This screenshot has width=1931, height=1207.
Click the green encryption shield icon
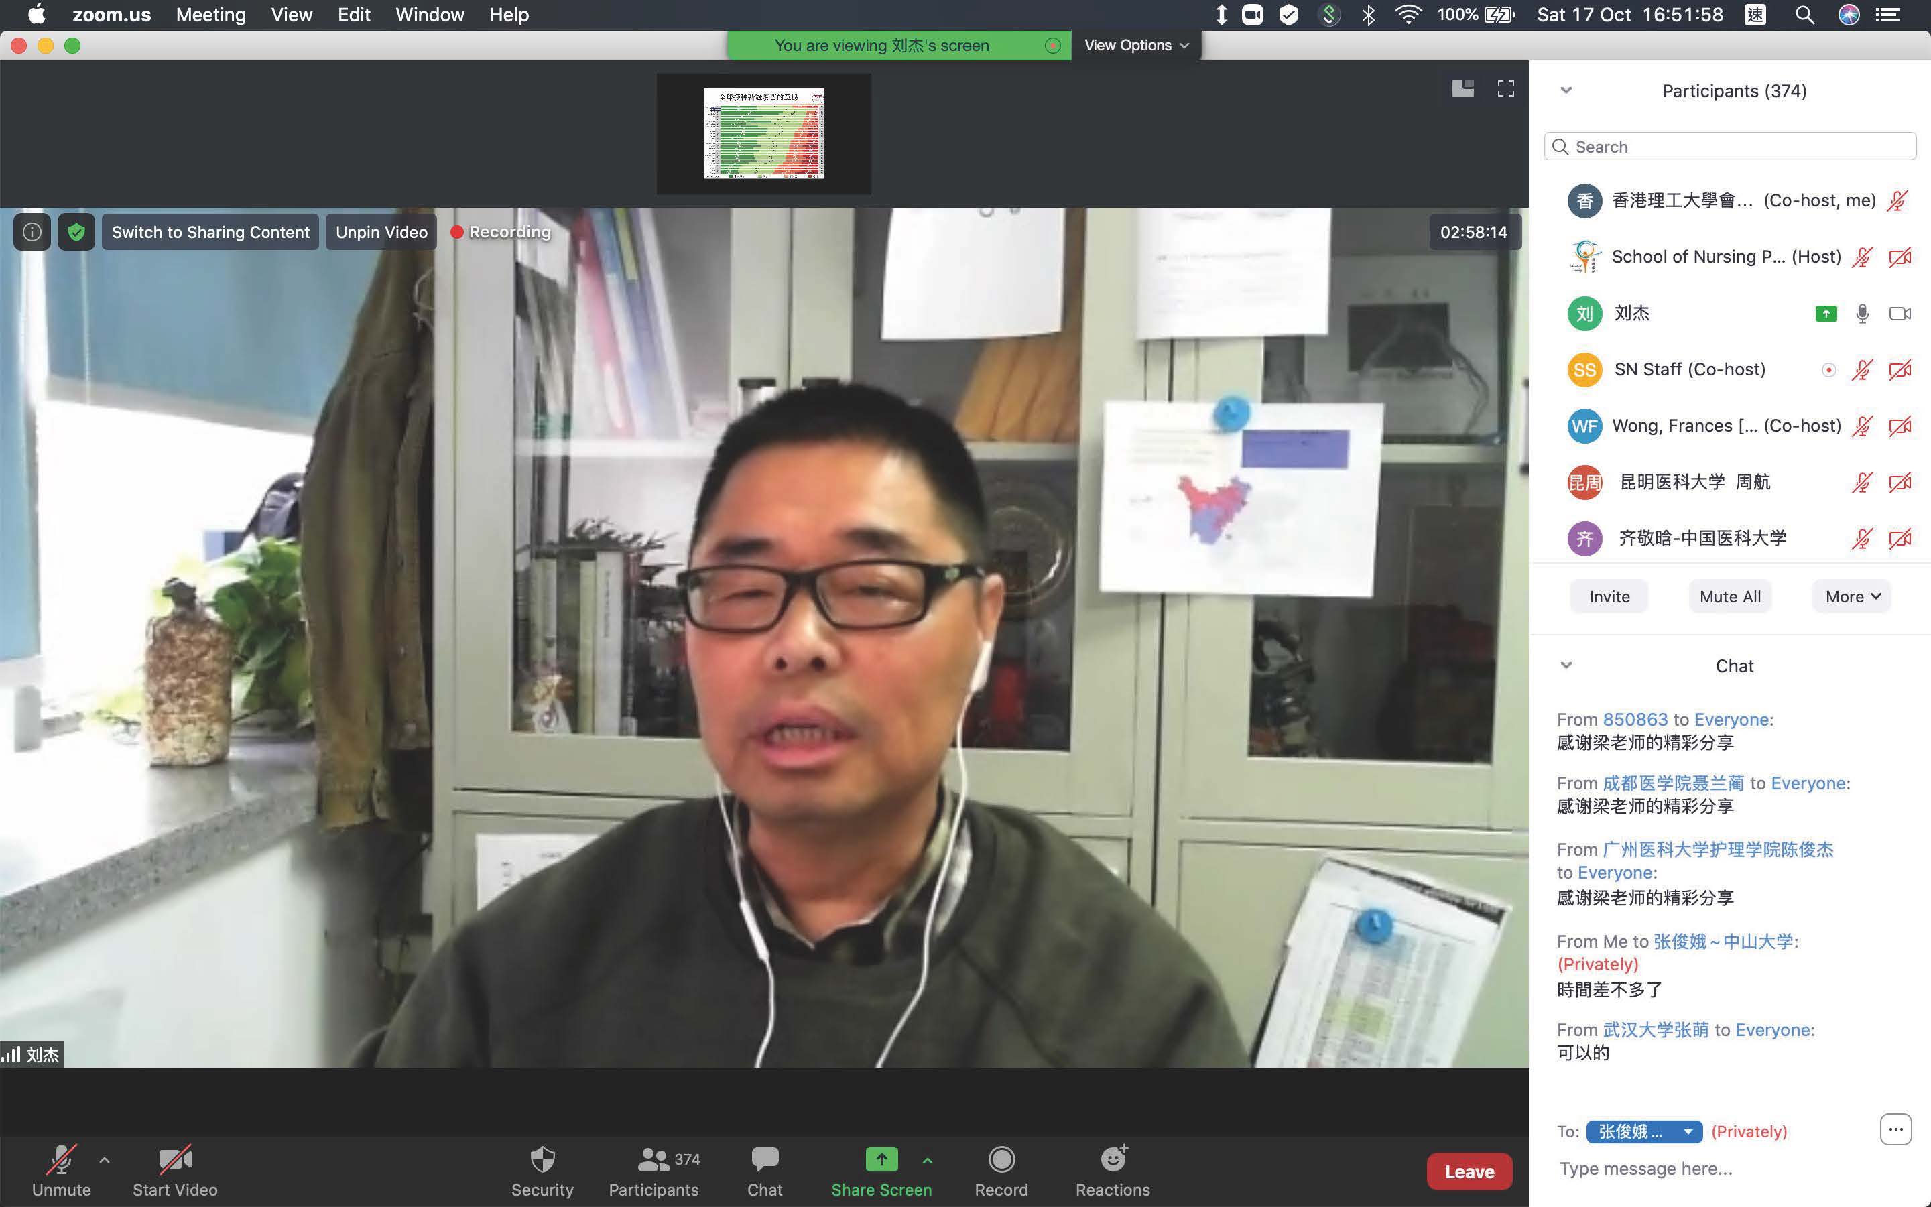coord(76,233)
